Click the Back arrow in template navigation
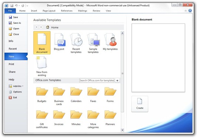Image resolution: width=197 pixels, height=138 pixels. click(37, 27)
